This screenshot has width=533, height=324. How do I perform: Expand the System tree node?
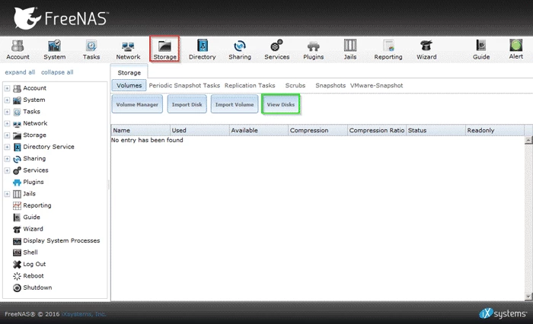(7, 100)
